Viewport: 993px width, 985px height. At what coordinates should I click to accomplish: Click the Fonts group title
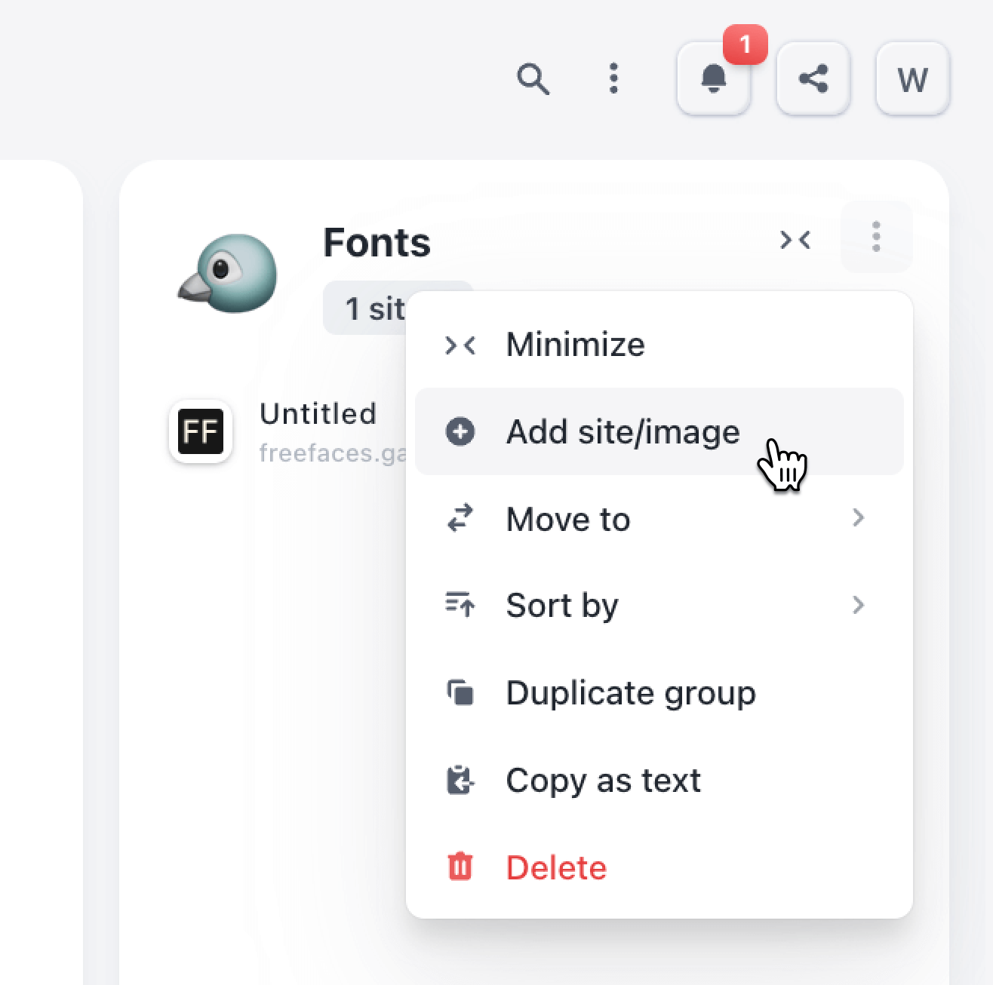tap(377, 243)
